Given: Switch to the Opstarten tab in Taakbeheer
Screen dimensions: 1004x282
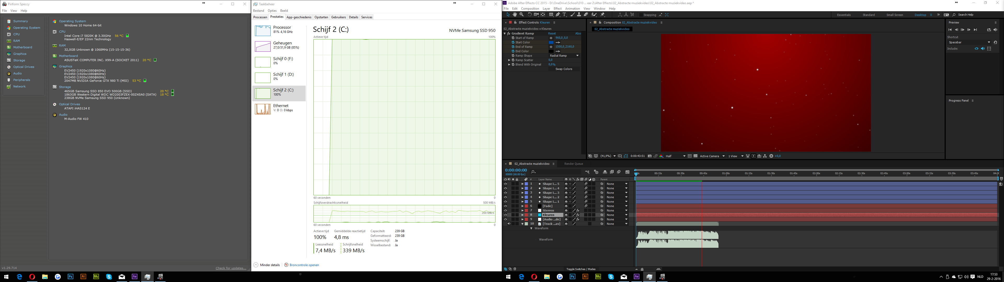Looking at the screenshot, I should click(321, 17).
